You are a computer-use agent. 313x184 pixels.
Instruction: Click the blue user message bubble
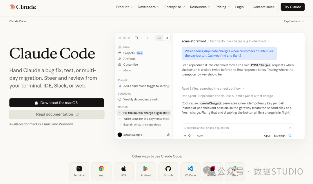click(229, 53)
